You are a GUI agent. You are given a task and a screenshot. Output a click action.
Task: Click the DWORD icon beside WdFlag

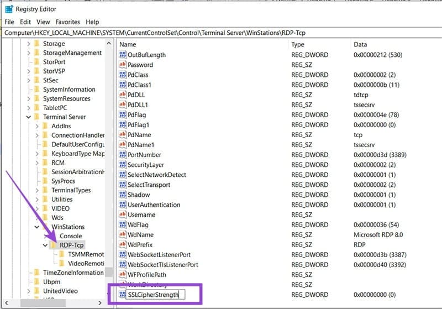pos(123,224)
